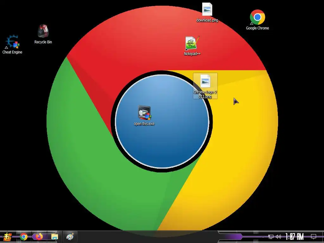Viewport: 324px width, 243px height.
Task: Open the clock showing 1:07 AM
Action: point(295,237)
